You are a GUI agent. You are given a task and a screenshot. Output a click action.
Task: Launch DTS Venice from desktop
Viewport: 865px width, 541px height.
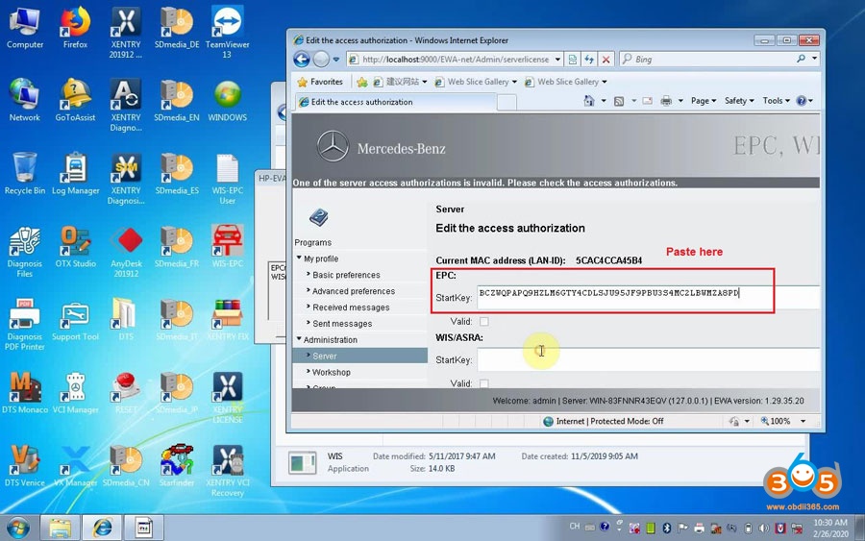(x=24, y=466)
